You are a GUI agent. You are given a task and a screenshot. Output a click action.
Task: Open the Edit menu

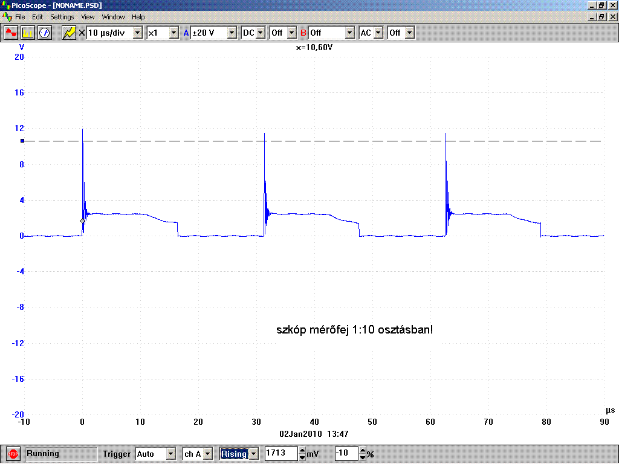pyautogui.click(x=37, y=17)
